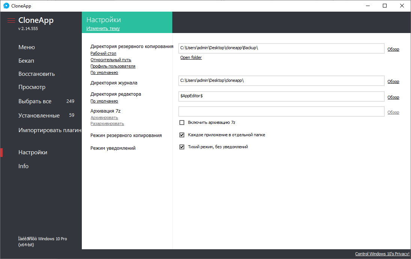Click the backup directory path field

[x=281, y=48]
